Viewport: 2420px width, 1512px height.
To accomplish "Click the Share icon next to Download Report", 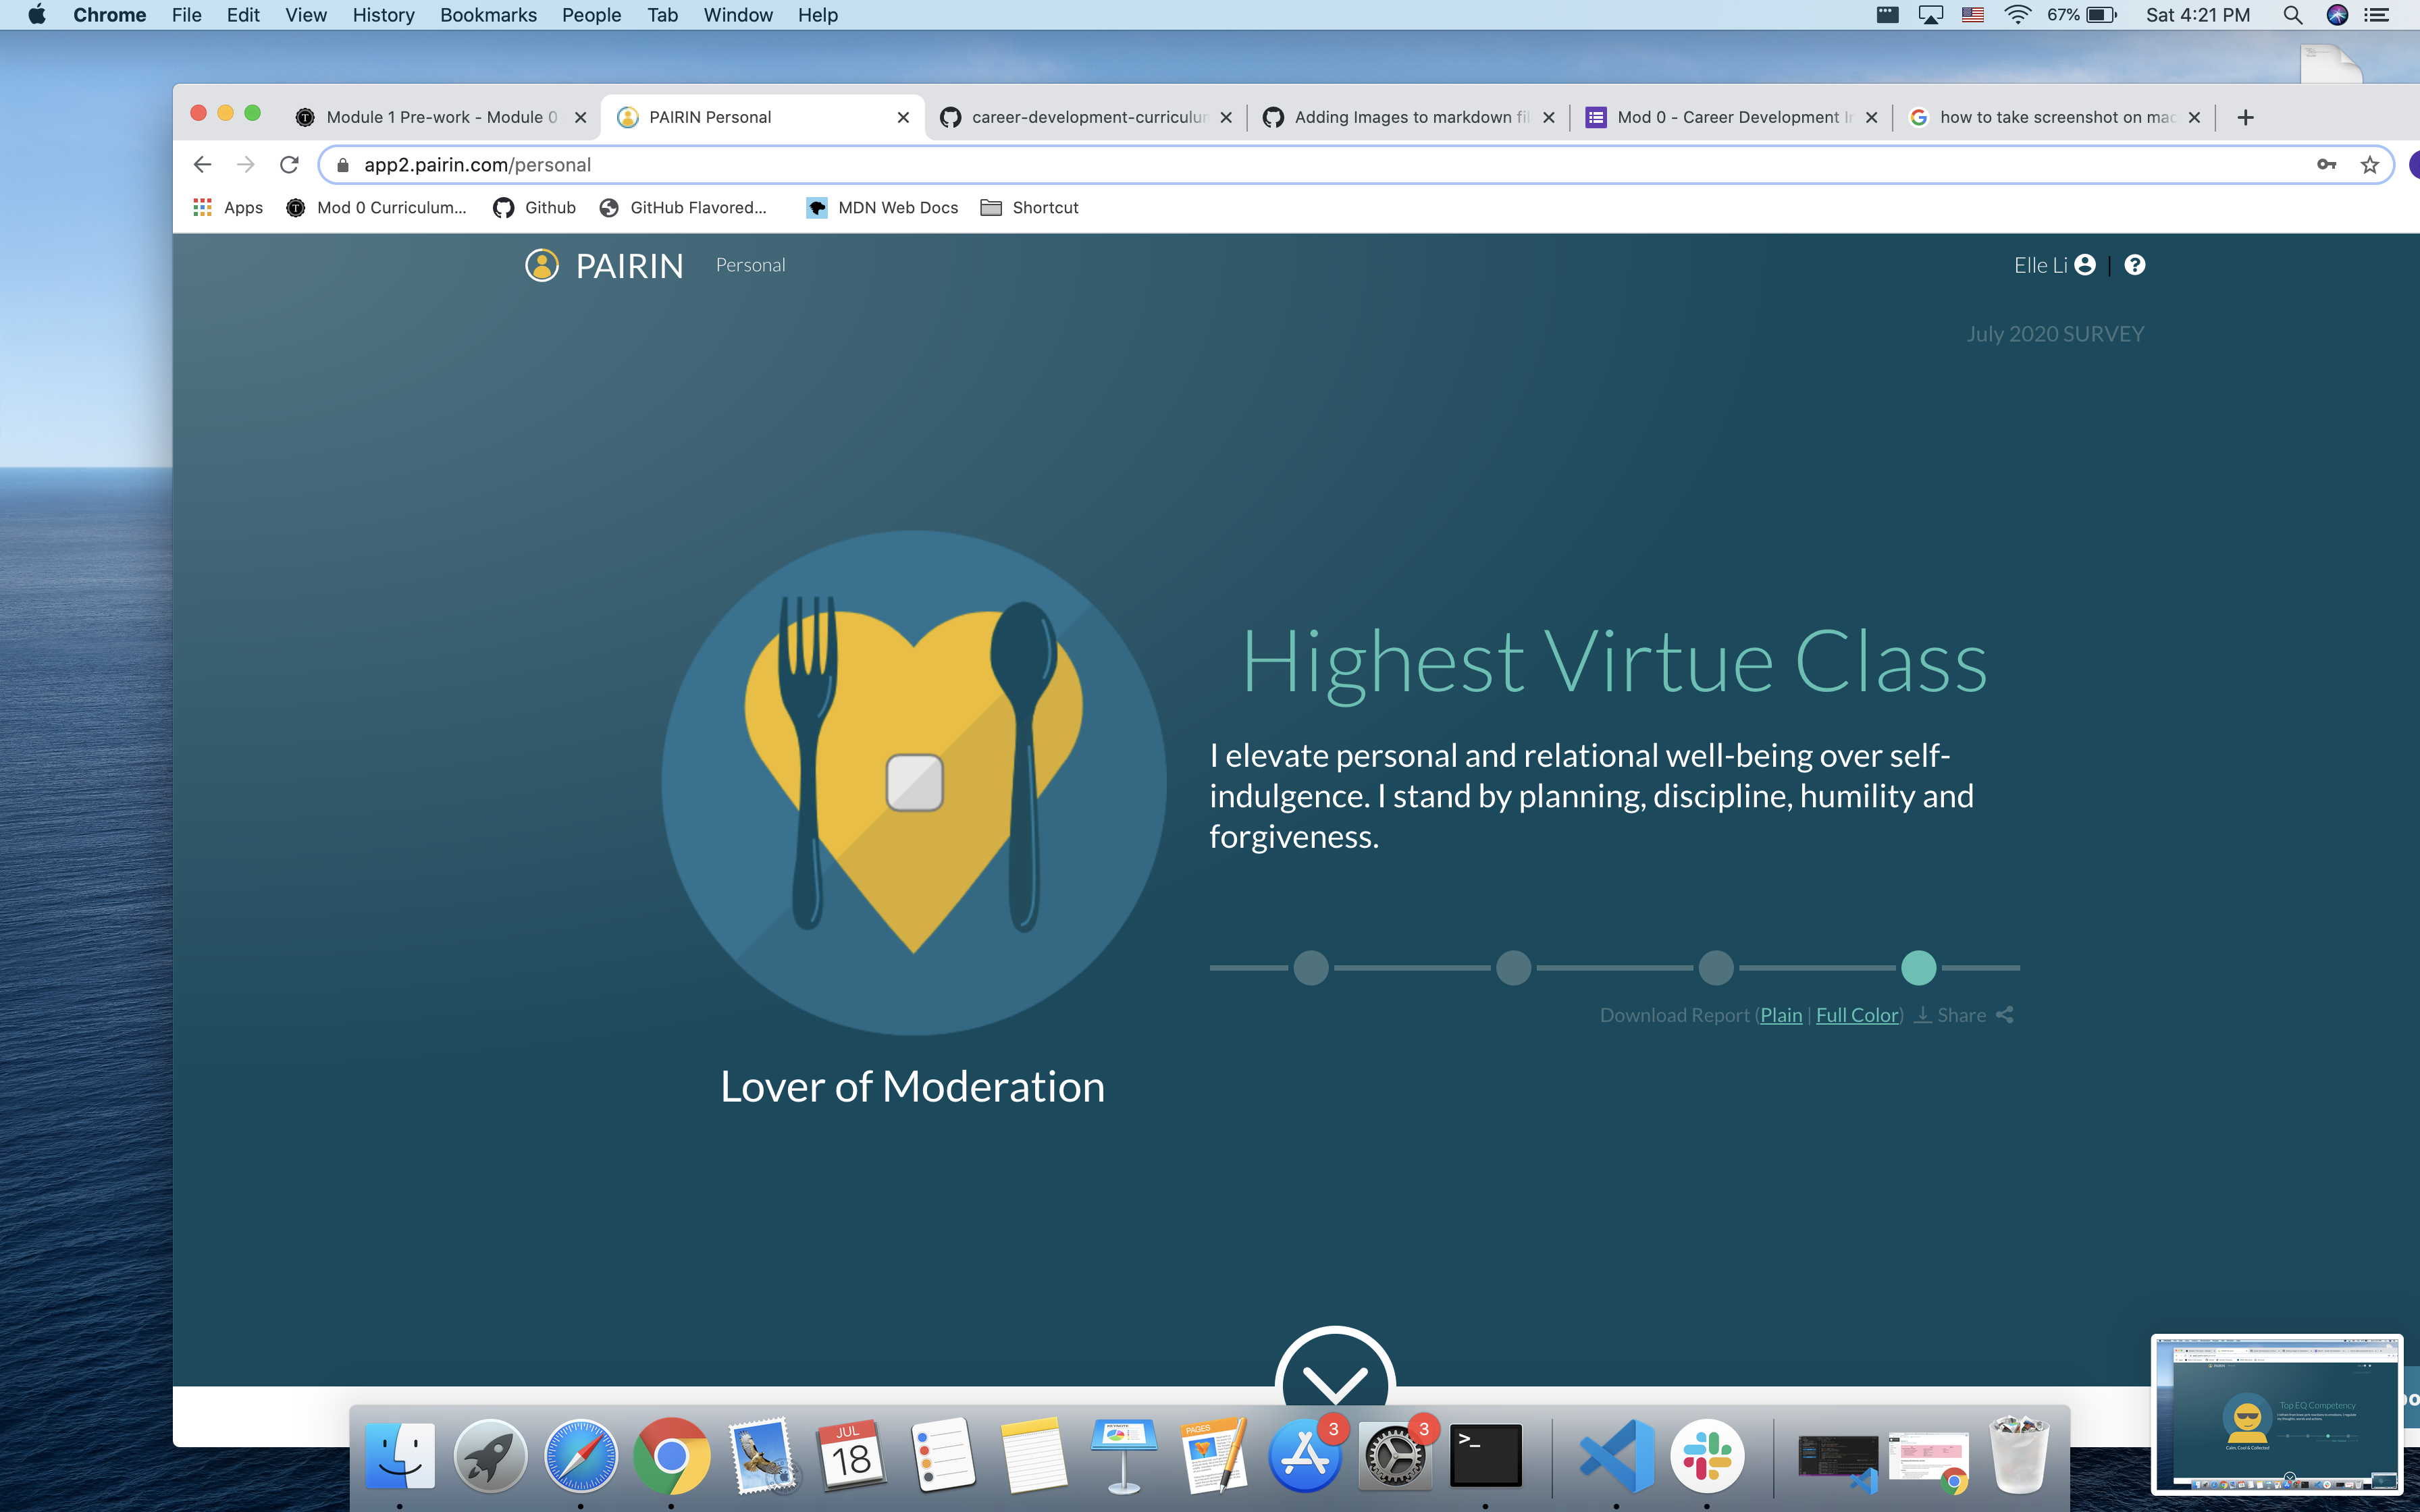I will (2004, 1015).
